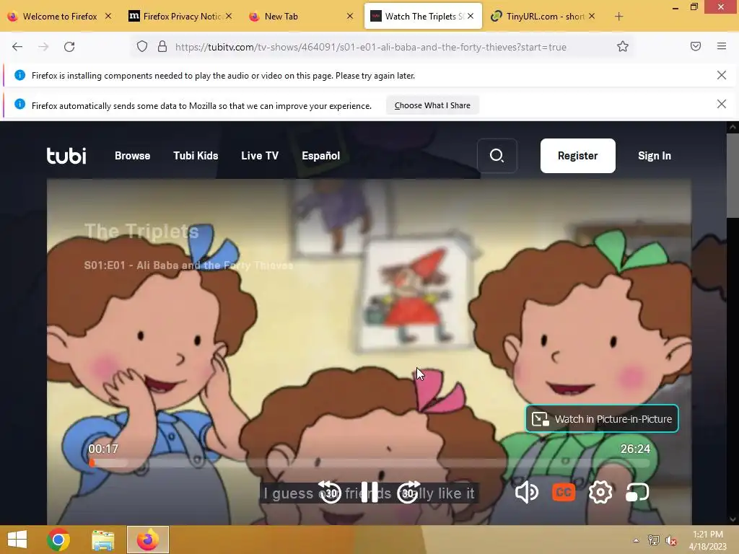Go to Tubi Kids

click(x=196, y=156)
